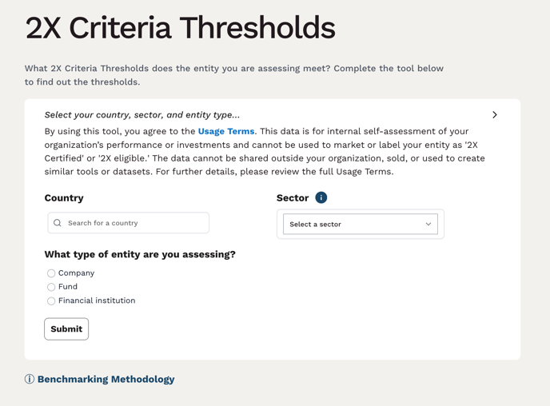The image size is (550, 406).
Task: Click the Financial institution label text
Action: click(97, 301)
